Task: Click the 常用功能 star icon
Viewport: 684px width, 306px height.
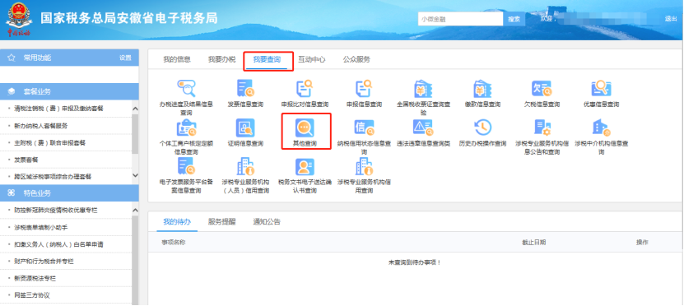Action: click(x=12, y=58)
